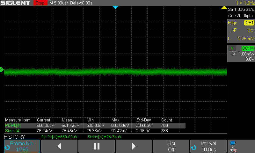
Task: Click the CH1 trigger source label
Action: click(249, 23)
